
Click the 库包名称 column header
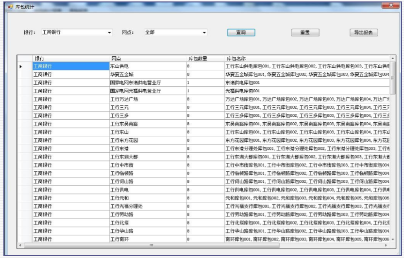[307, 58]
